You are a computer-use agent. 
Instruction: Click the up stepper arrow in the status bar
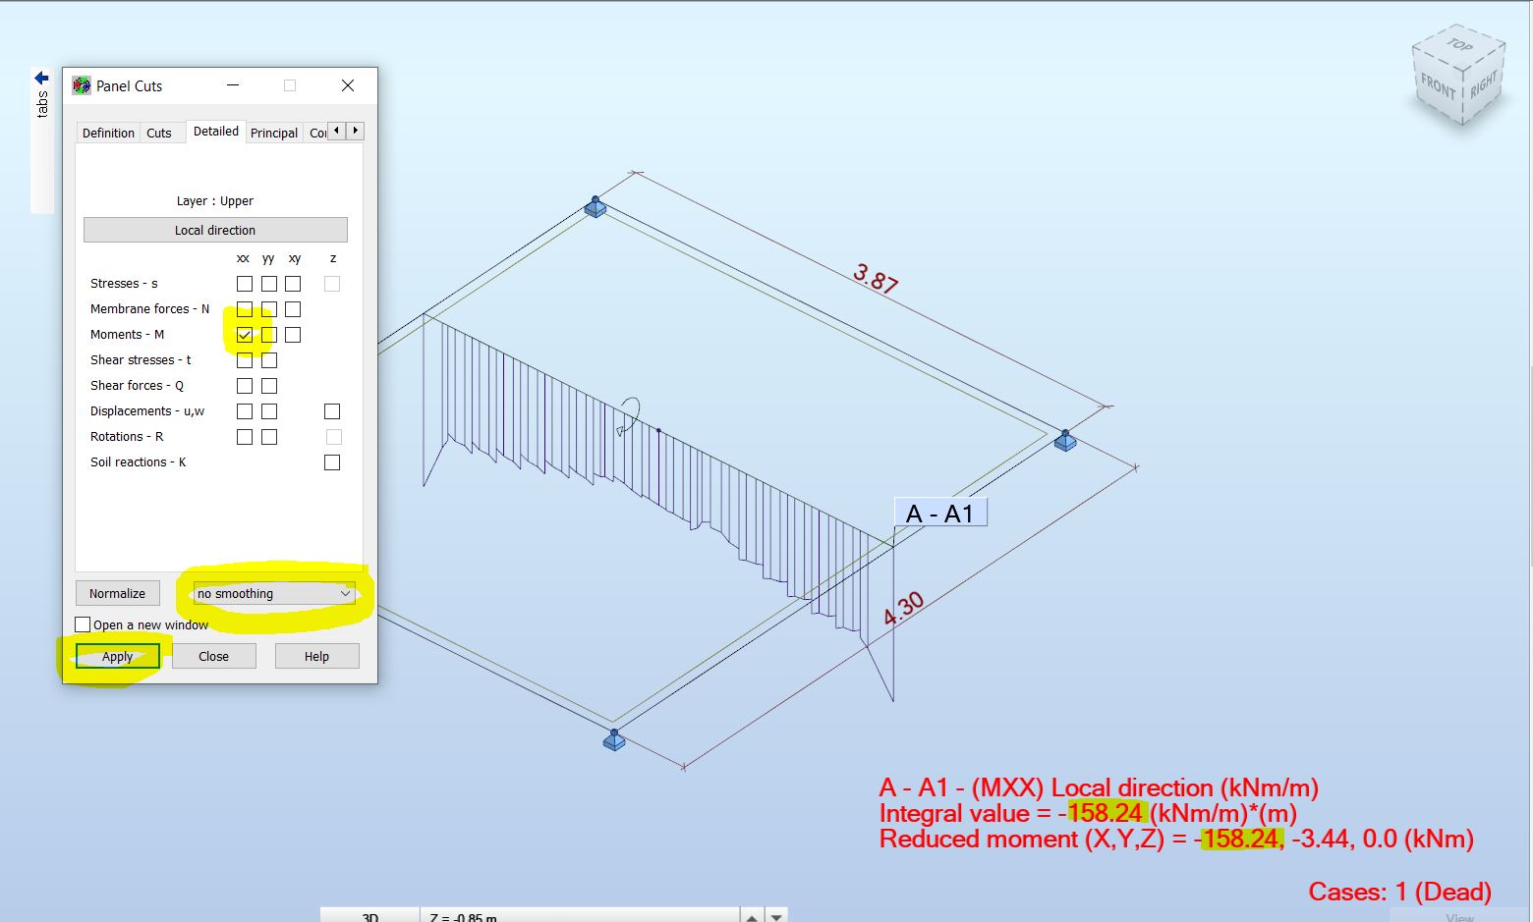coord(752,914)
